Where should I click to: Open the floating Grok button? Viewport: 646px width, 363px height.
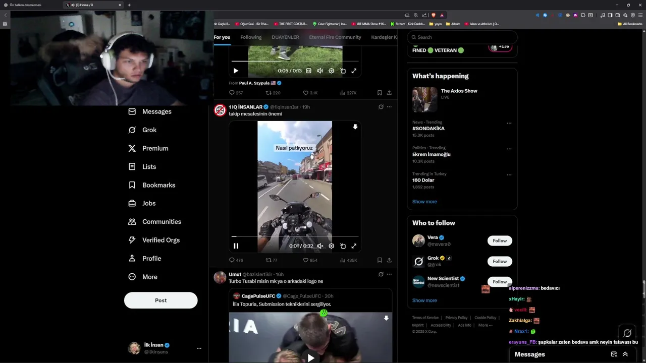tap(627, 333)
